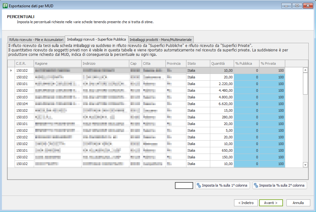This screenshot has width=316, height=212.
Task: Click the percentage input box near bottom
Action: (x=184, y=186)
